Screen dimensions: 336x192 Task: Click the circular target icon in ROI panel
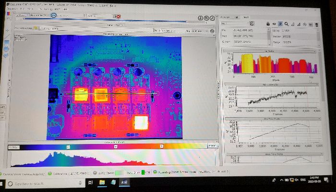click(304, 24)
